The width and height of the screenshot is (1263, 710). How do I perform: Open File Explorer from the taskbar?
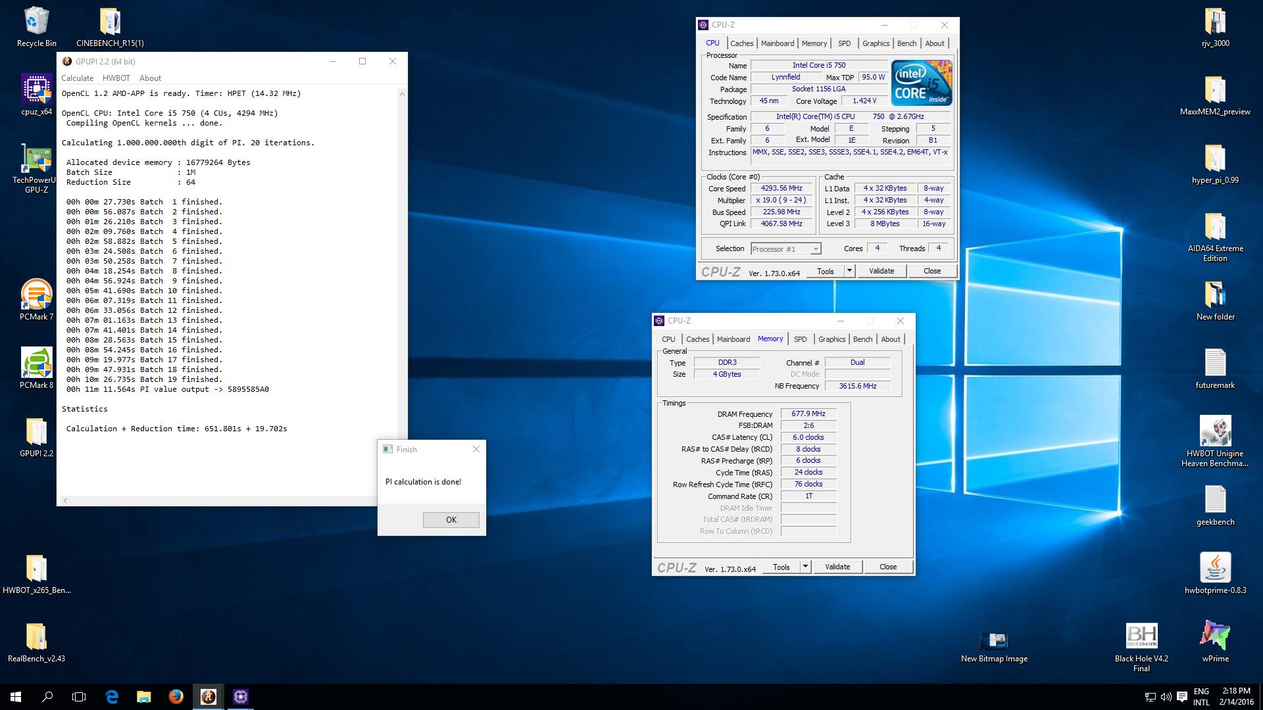(x=143, y=697)
